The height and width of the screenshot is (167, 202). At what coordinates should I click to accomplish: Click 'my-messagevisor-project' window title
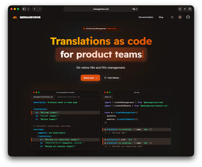point(65,92)
